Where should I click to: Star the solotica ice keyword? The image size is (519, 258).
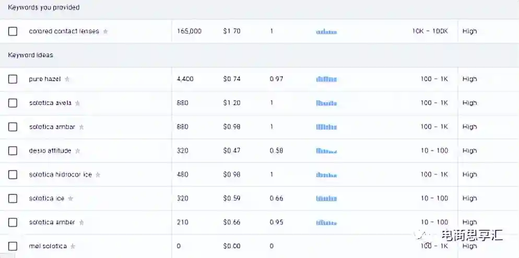(71, 198)
